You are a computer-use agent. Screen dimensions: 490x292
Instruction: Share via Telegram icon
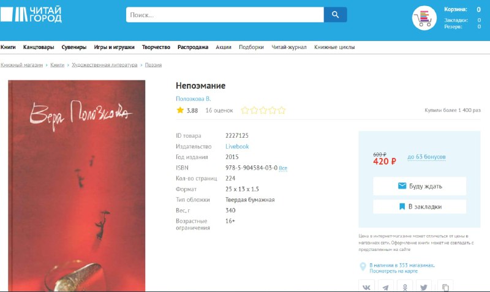(386, 286)
